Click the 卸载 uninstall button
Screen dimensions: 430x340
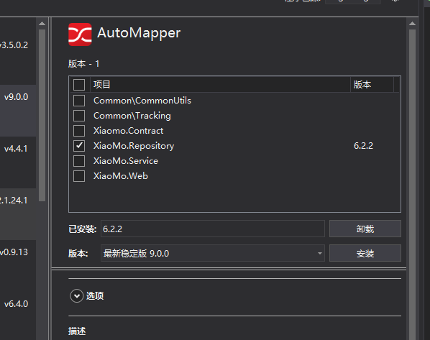[x=365, y=229]
